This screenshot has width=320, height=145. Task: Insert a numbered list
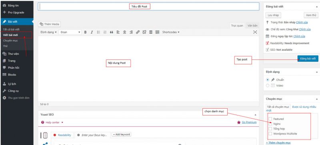pyautogui.click(x=105, y=32)
